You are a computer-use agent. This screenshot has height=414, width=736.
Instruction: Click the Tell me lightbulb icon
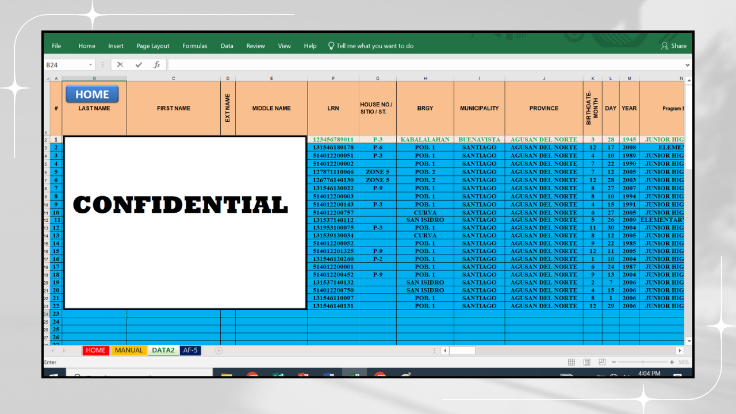(x=331, y=46)
